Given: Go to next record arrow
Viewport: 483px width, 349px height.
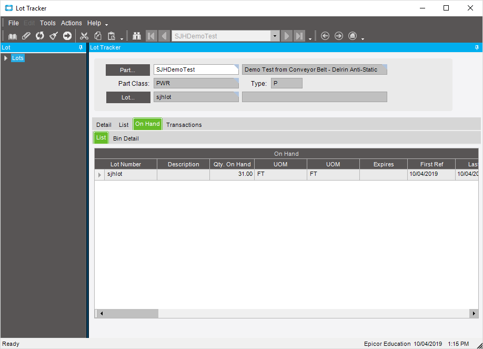Looking at the screenshot, I should click(x=286, y=36).
